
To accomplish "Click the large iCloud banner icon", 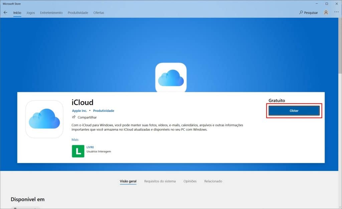I will (x=171, y=77).
